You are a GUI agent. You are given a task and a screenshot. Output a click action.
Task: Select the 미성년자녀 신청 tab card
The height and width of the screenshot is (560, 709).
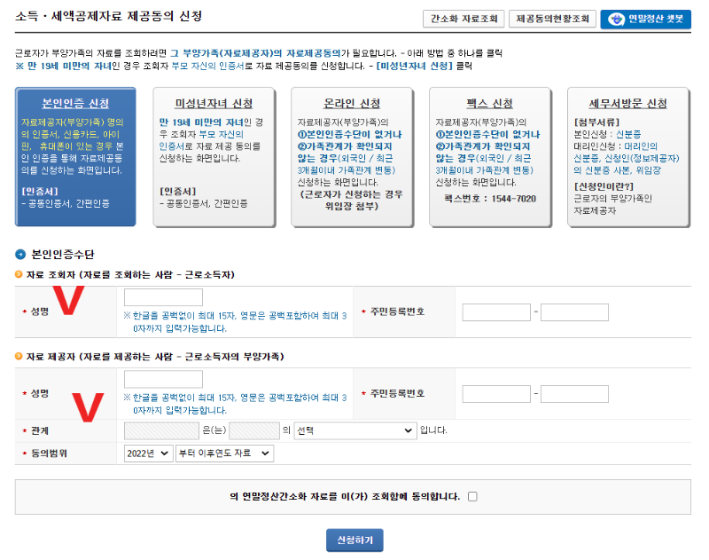pyautogui.click(x=214, y=156)
